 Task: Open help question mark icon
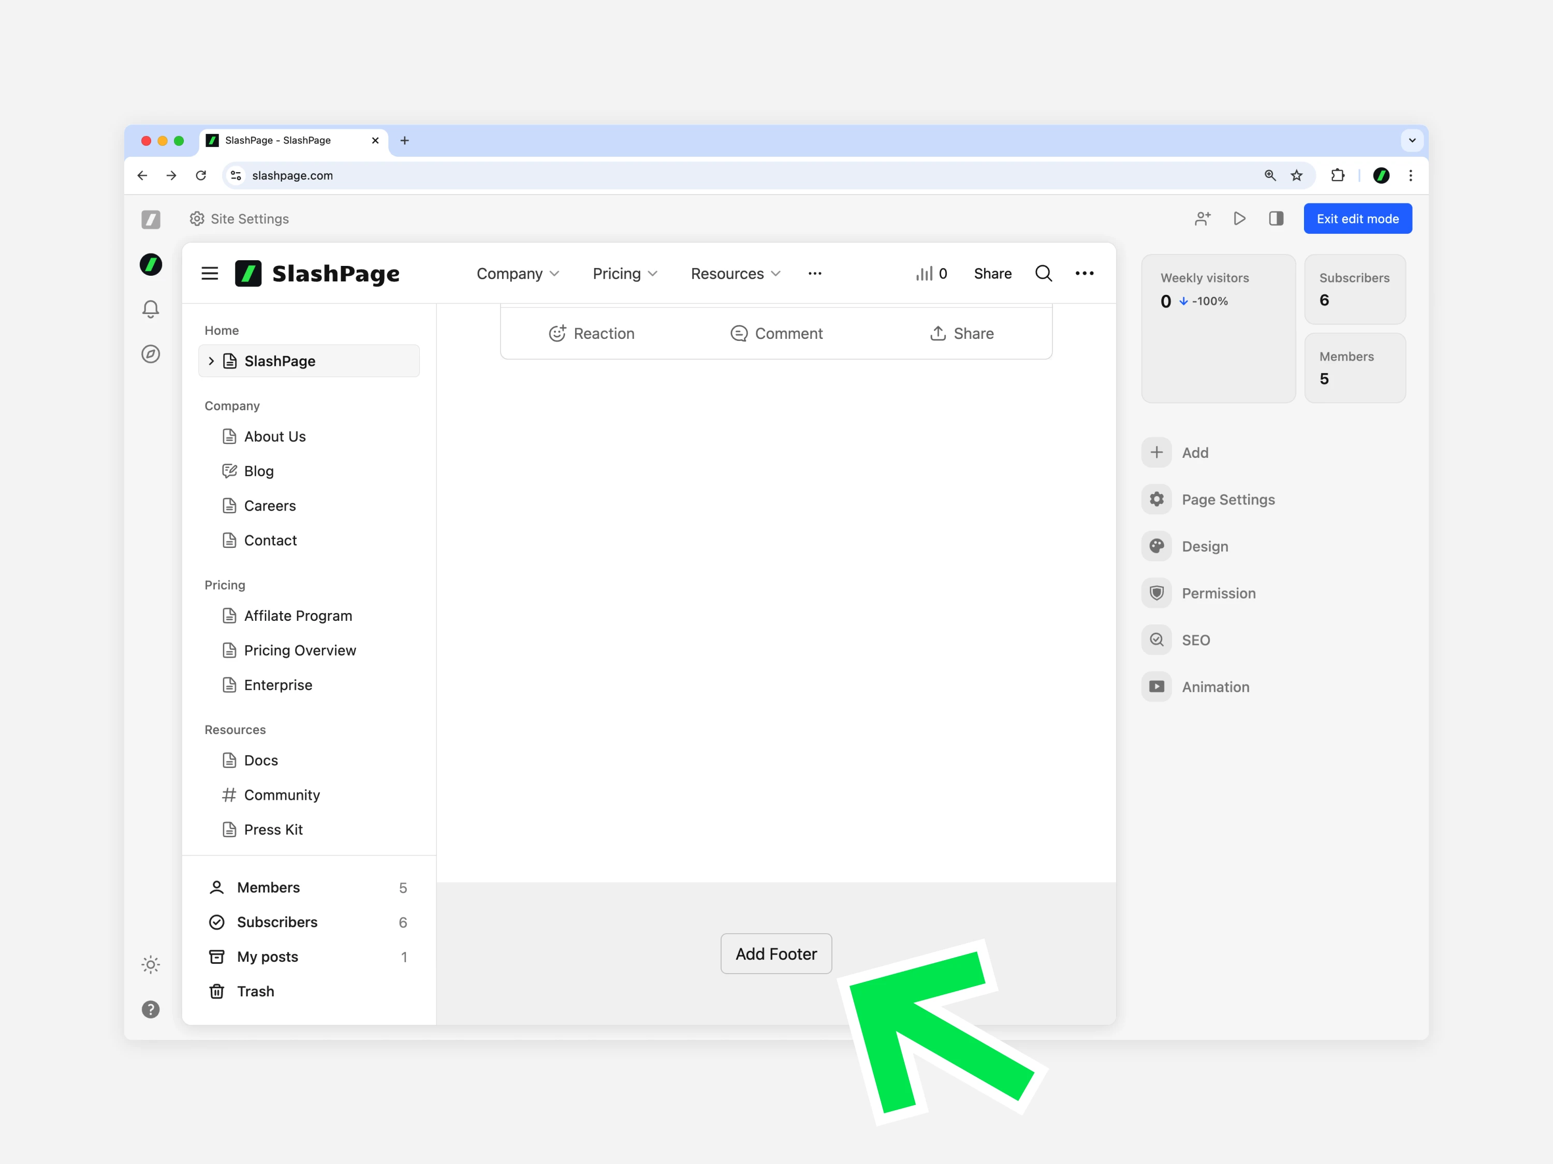[151, 1010]
